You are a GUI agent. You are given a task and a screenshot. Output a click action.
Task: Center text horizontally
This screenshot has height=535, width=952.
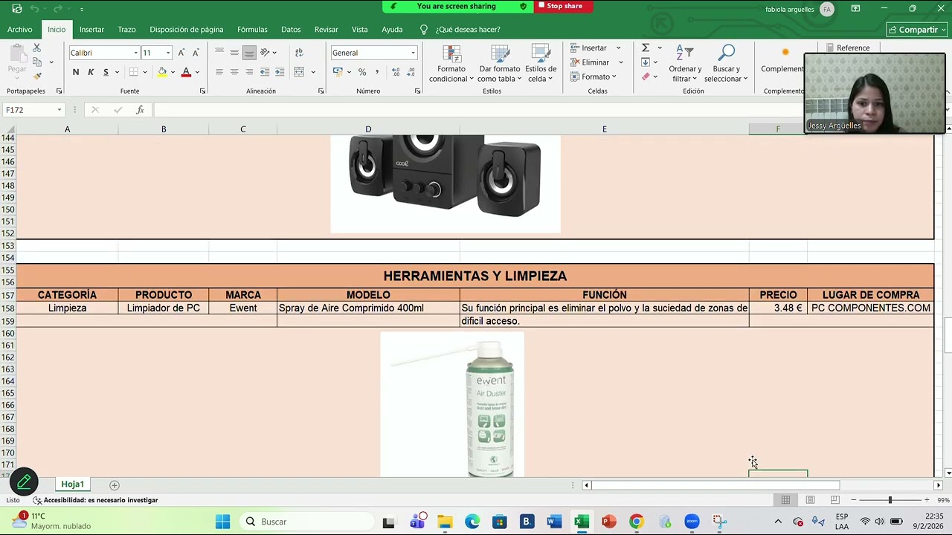(x=234, y=72)
